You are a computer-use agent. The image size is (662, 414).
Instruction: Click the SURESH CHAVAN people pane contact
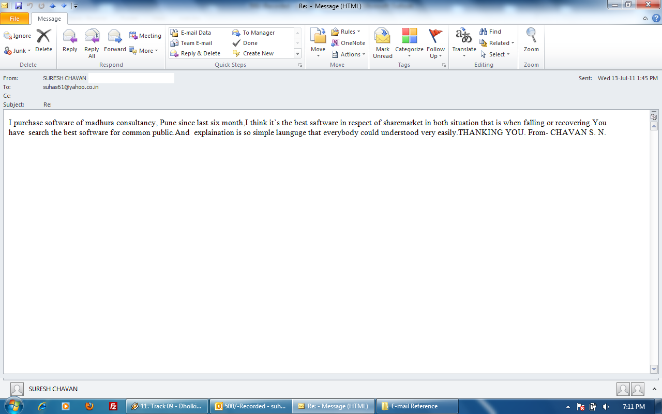point(53,389)
